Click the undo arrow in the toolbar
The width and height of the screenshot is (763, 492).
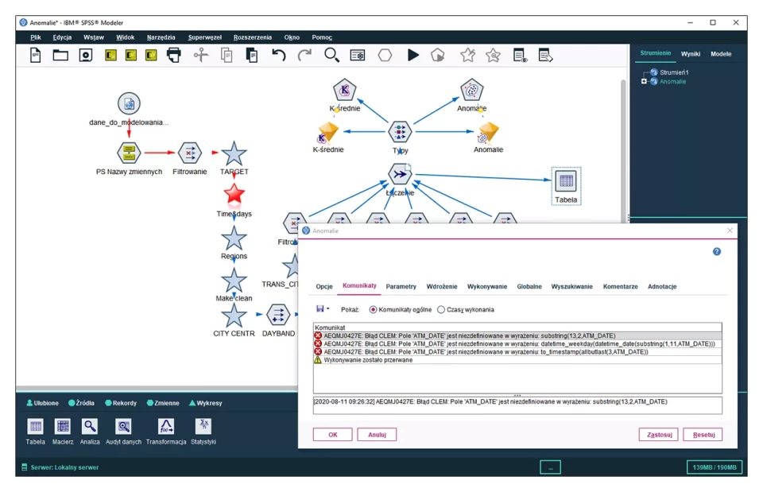click(278, 55)
